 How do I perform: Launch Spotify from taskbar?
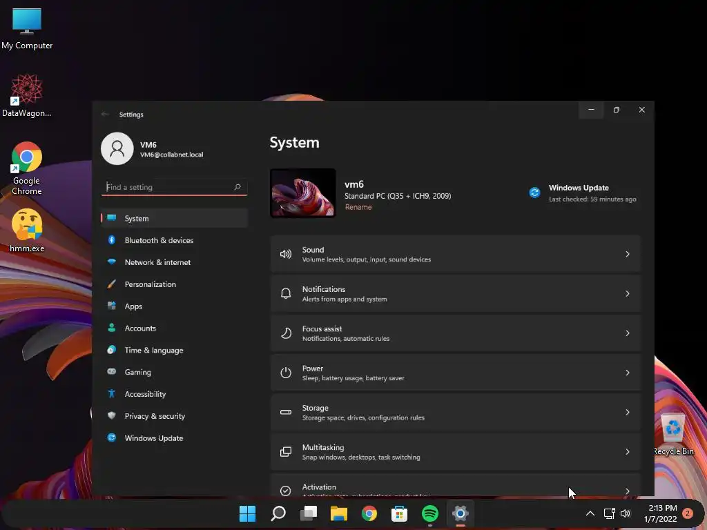[429, 513]
